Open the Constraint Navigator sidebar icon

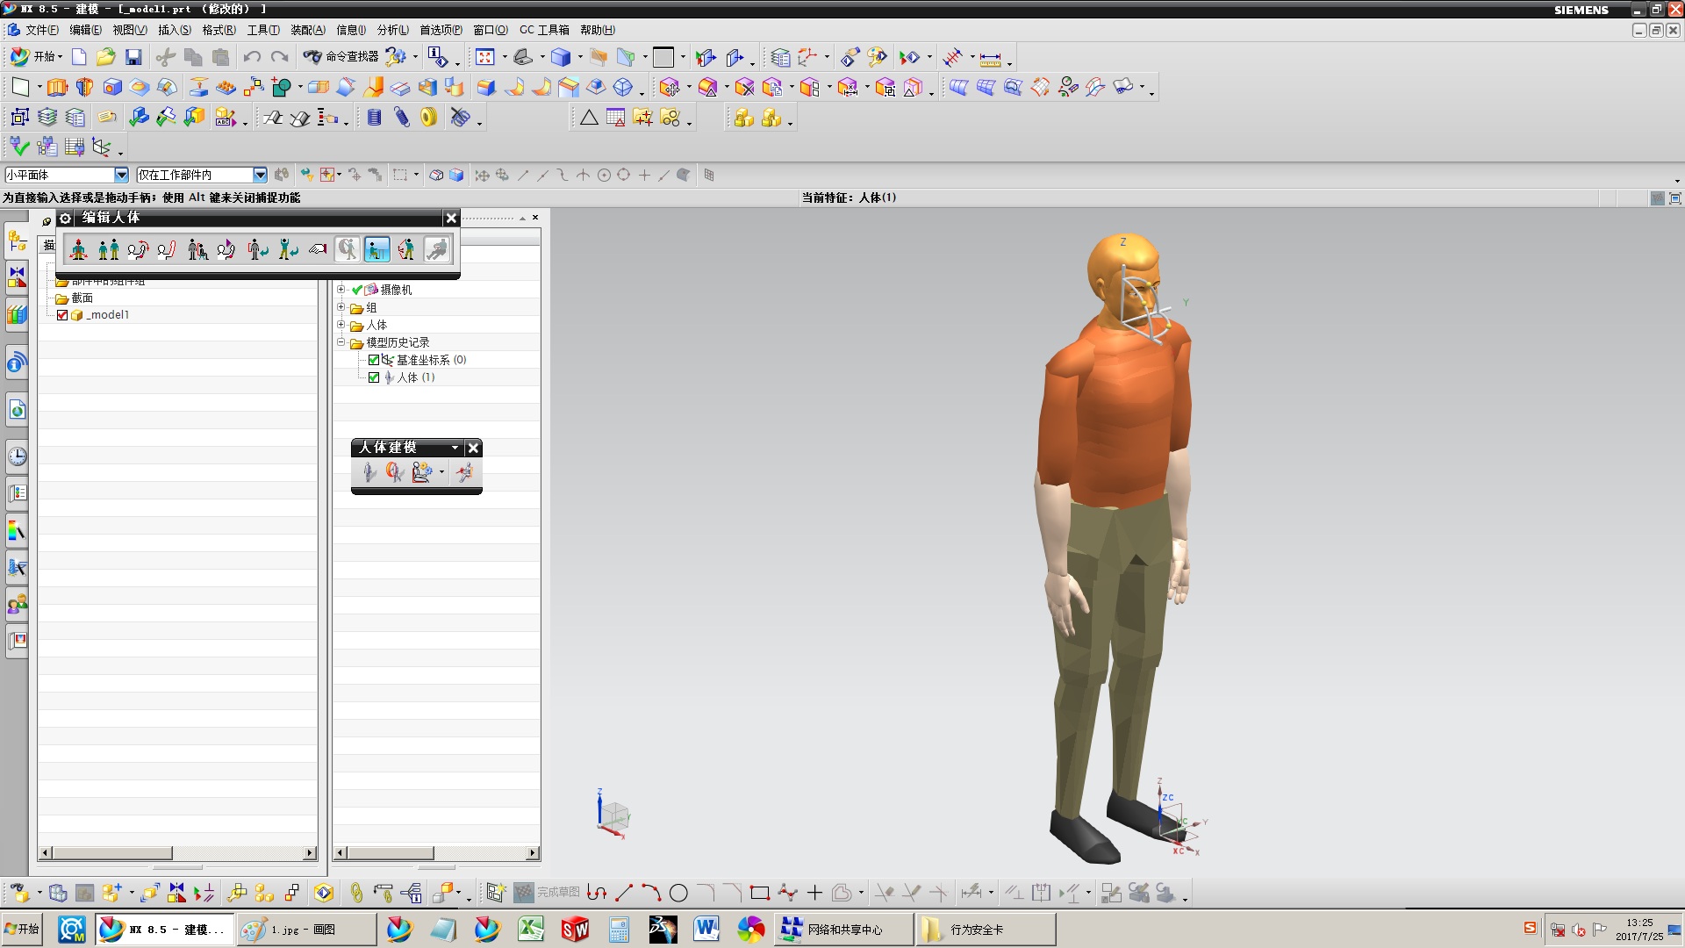(x=17, y=277)
